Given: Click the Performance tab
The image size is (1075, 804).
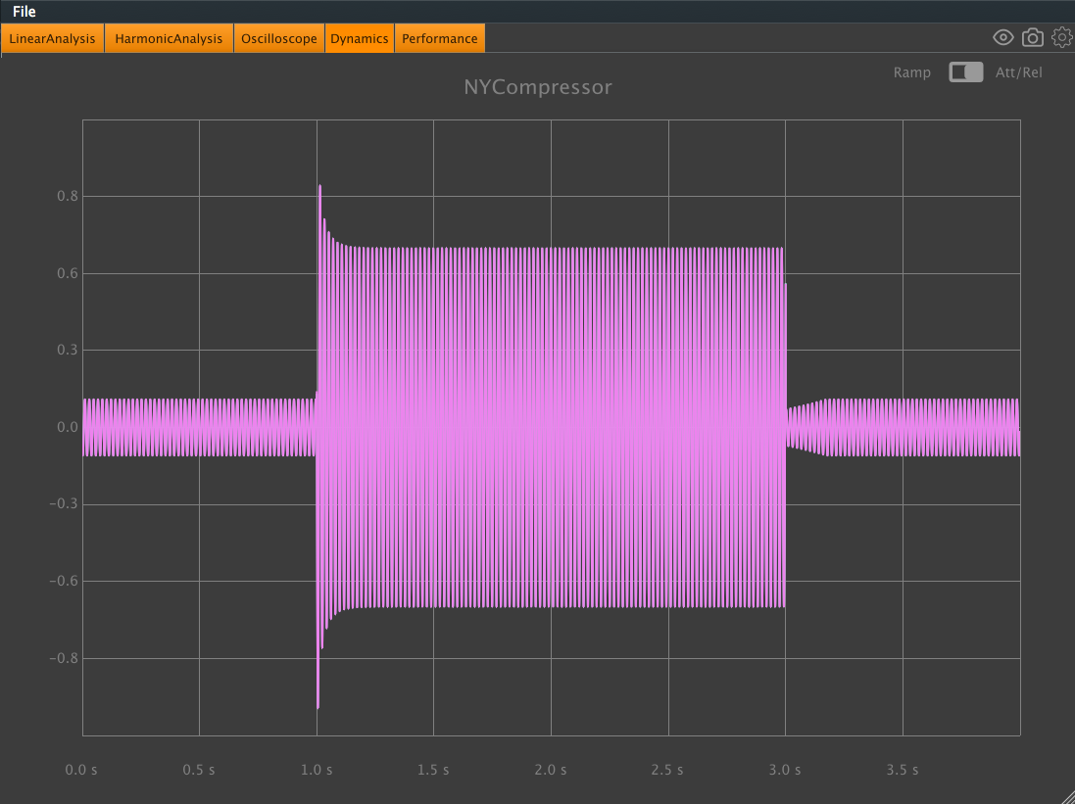Looking at the screenshot, I should pos(439,37).
